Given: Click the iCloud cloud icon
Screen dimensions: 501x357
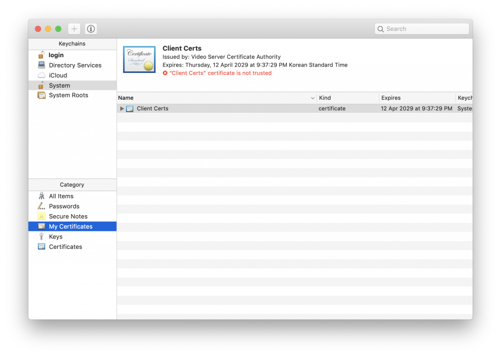Looking at the screenshot, I should click(x=42, y=75).
